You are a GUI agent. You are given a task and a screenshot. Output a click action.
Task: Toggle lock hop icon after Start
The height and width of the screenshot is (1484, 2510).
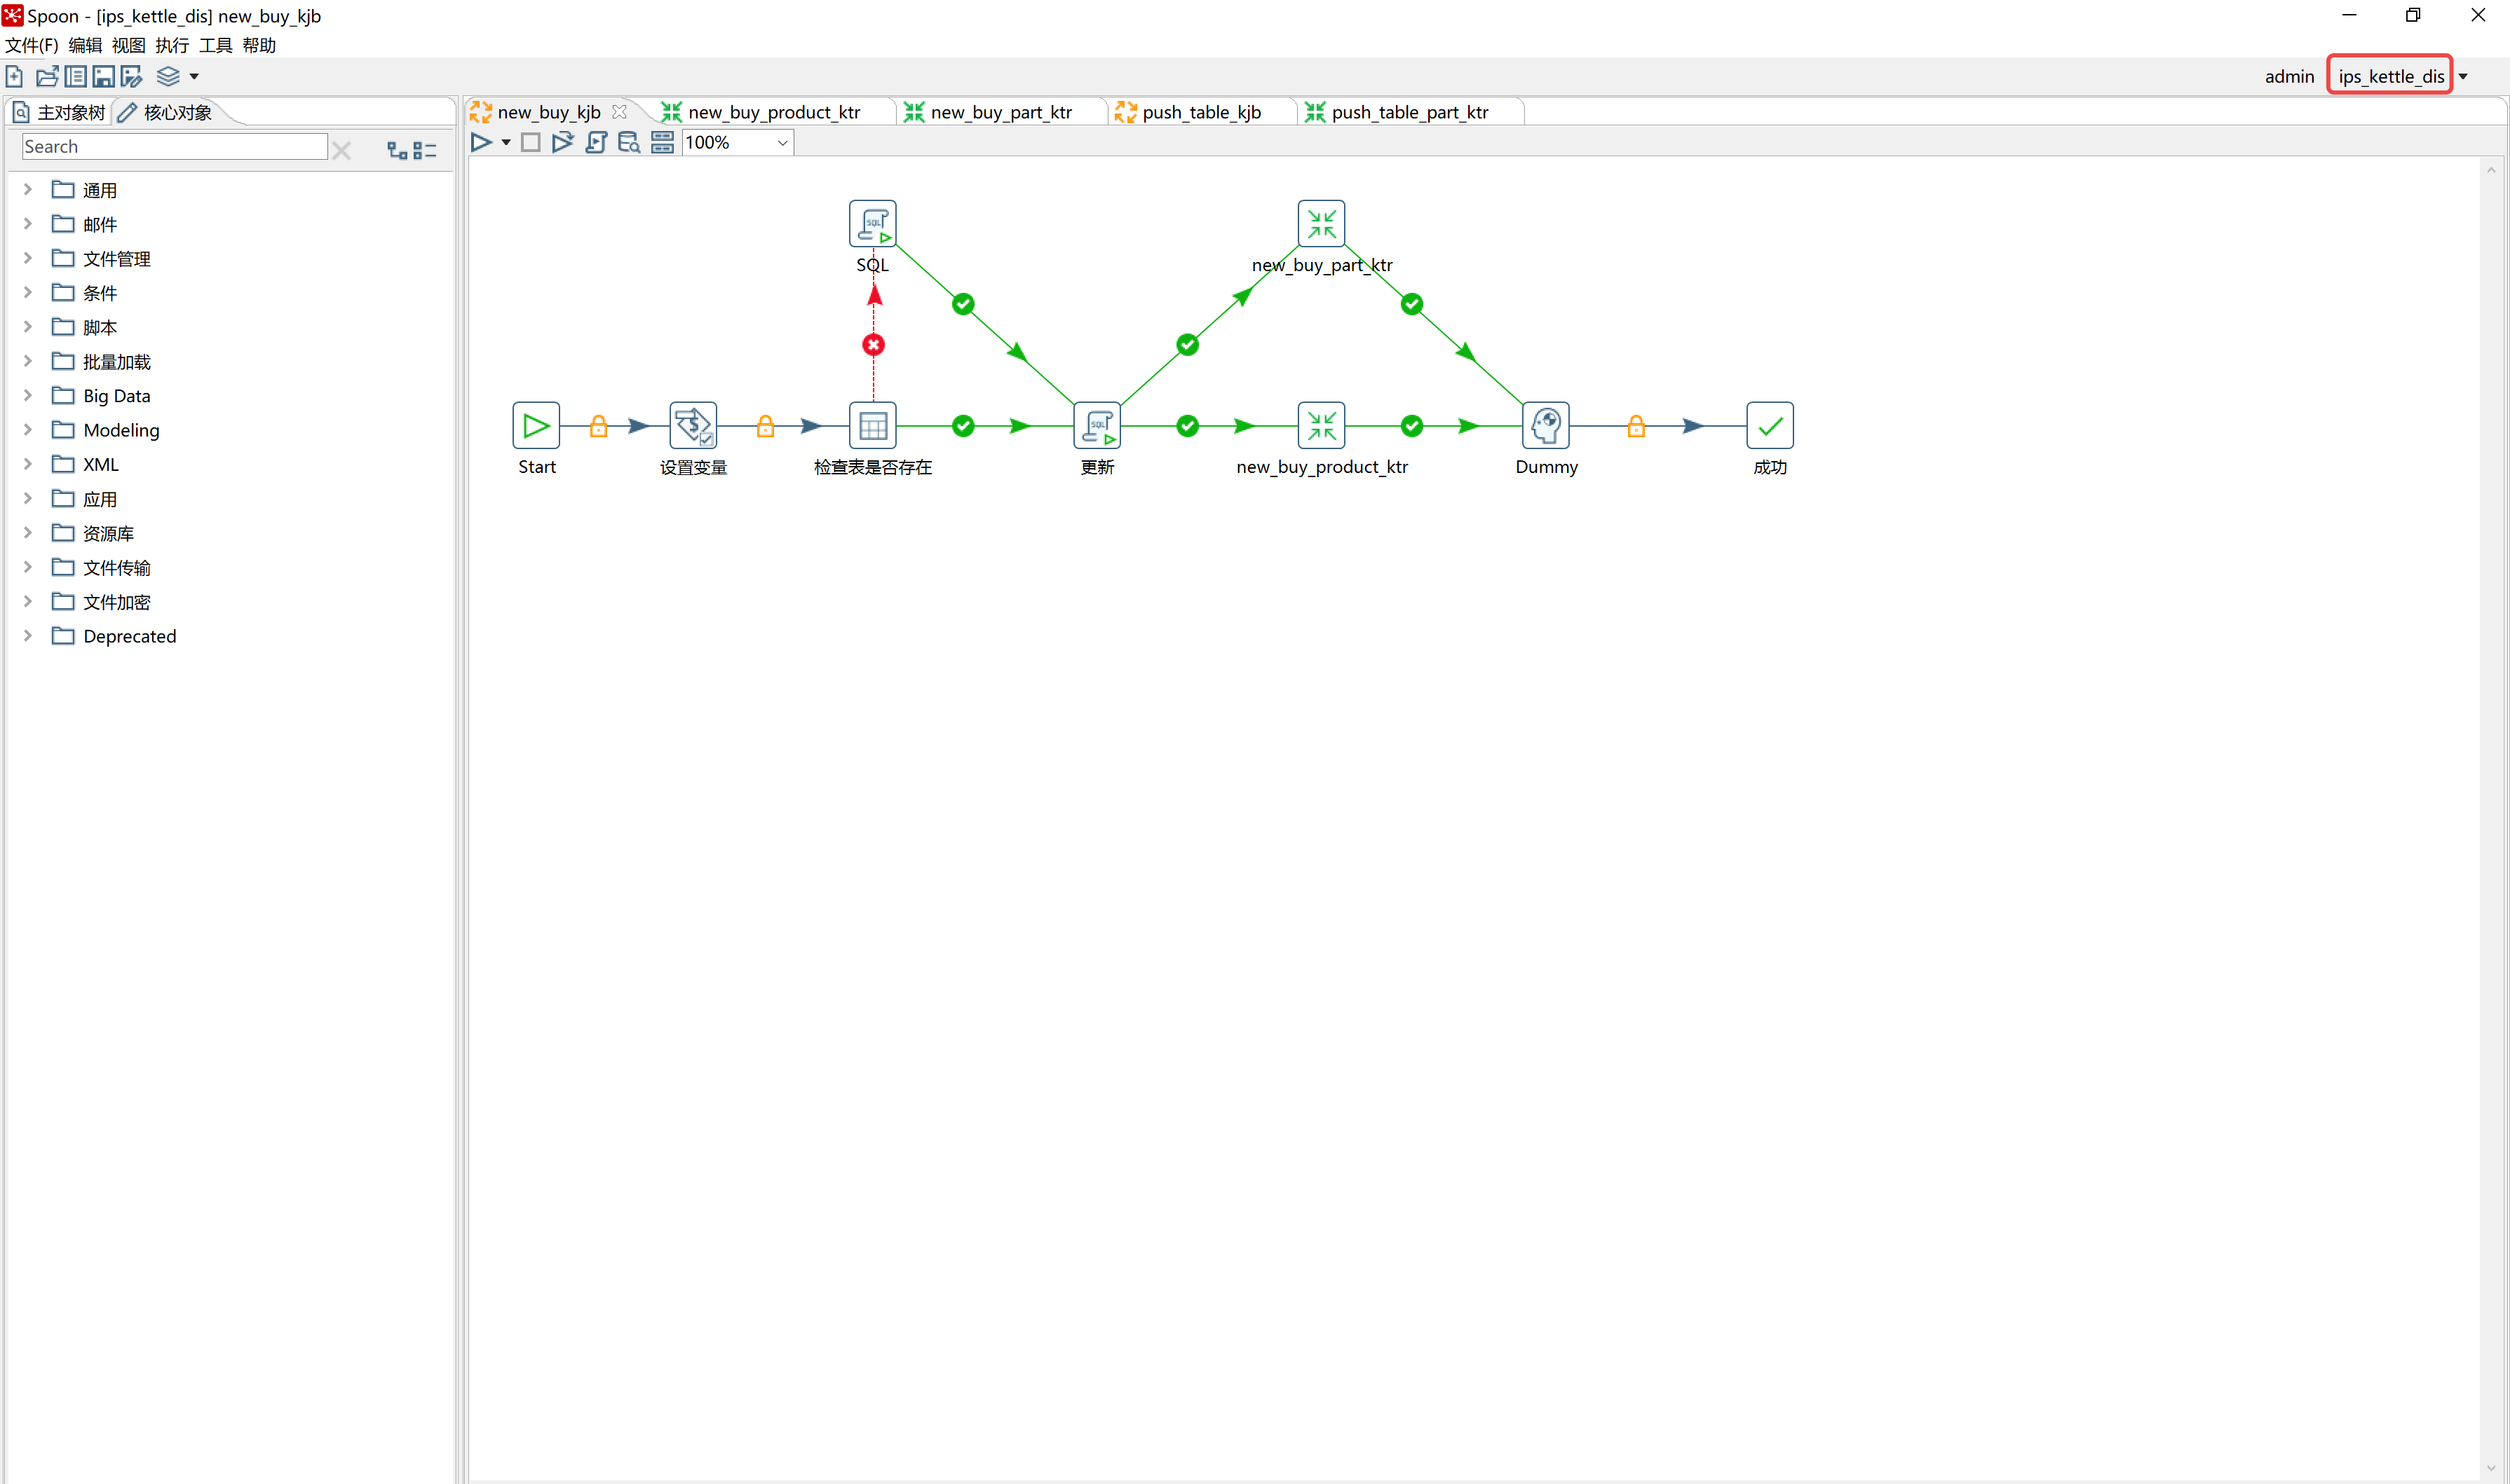pos(598,426)
